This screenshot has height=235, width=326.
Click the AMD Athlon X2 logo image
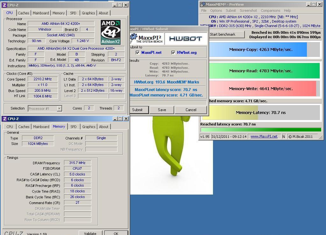tap(110, 32)
